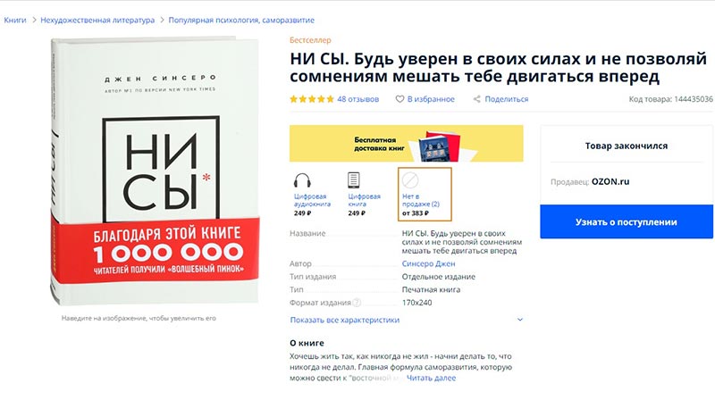Expand description with Читать далее
The width and height of the screenshot is (715, 400).
click(431, 378)
